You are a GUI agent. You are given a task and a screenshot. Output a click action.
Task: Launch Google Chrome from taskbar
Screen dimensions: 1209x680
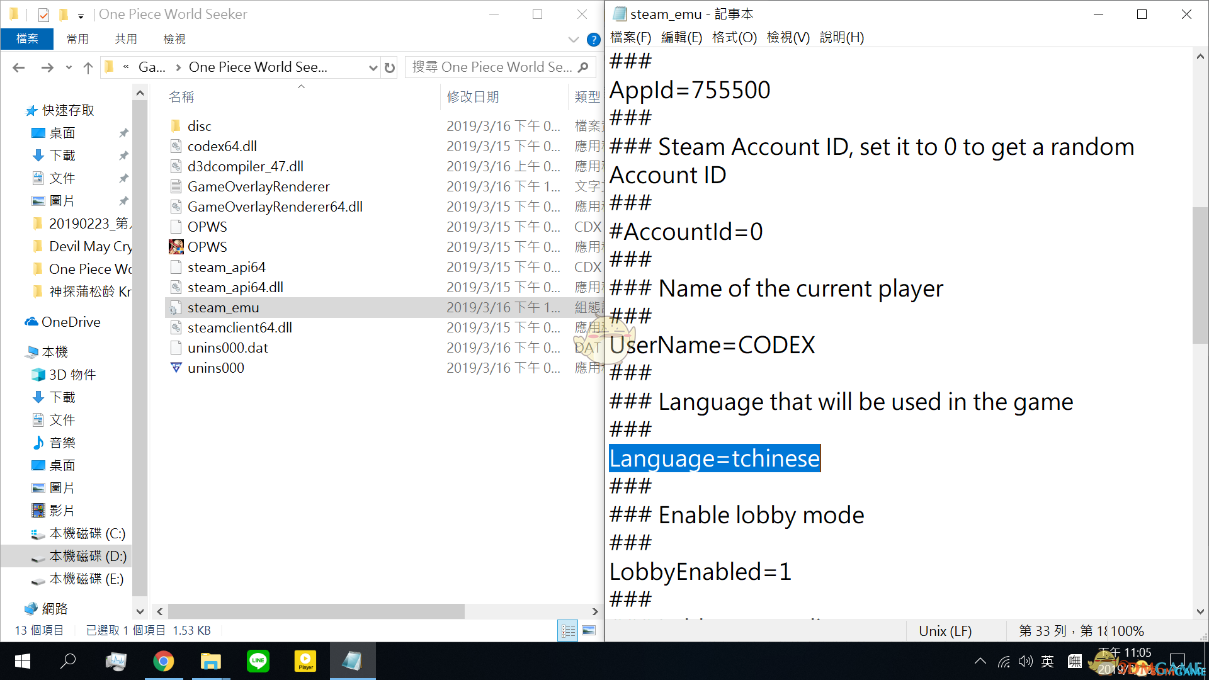(x=164, y=661)
